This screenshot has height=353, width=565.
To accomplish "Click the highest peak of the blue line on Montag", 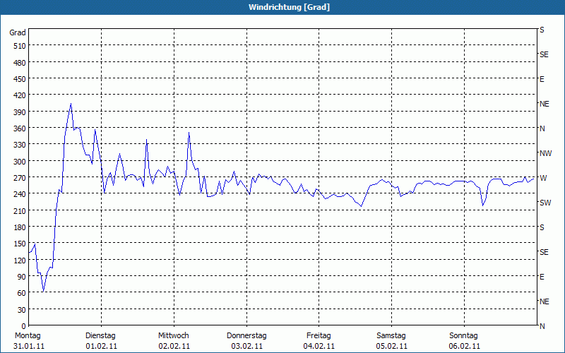I will (x=71, y=104).
